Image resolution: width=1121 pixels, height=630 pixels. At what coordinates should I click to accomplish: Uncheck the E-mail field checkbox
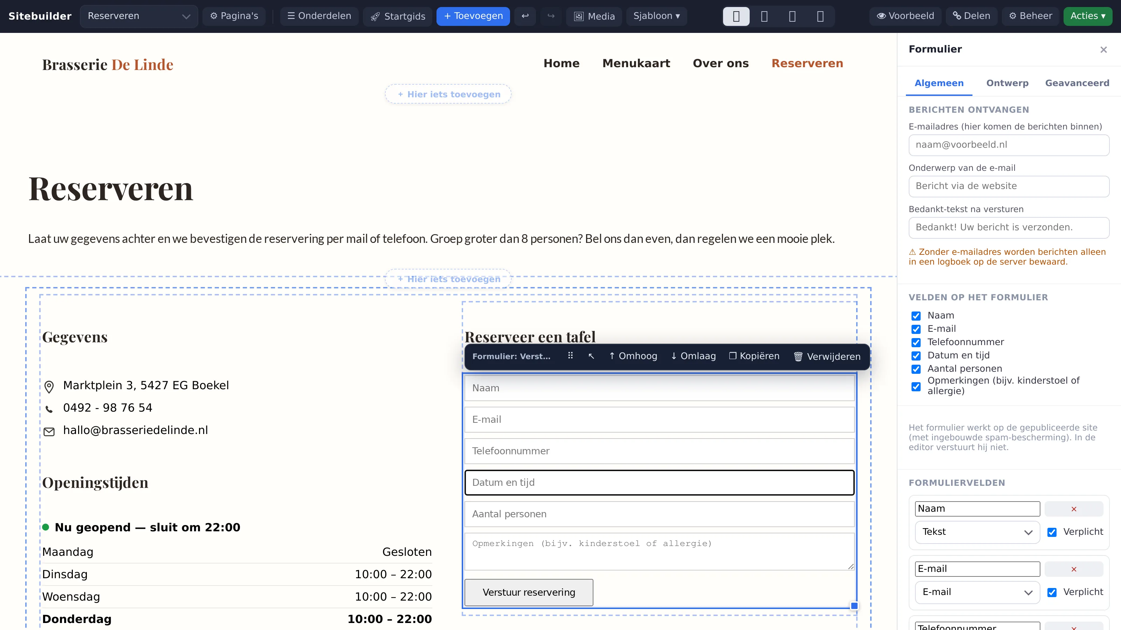916,329
